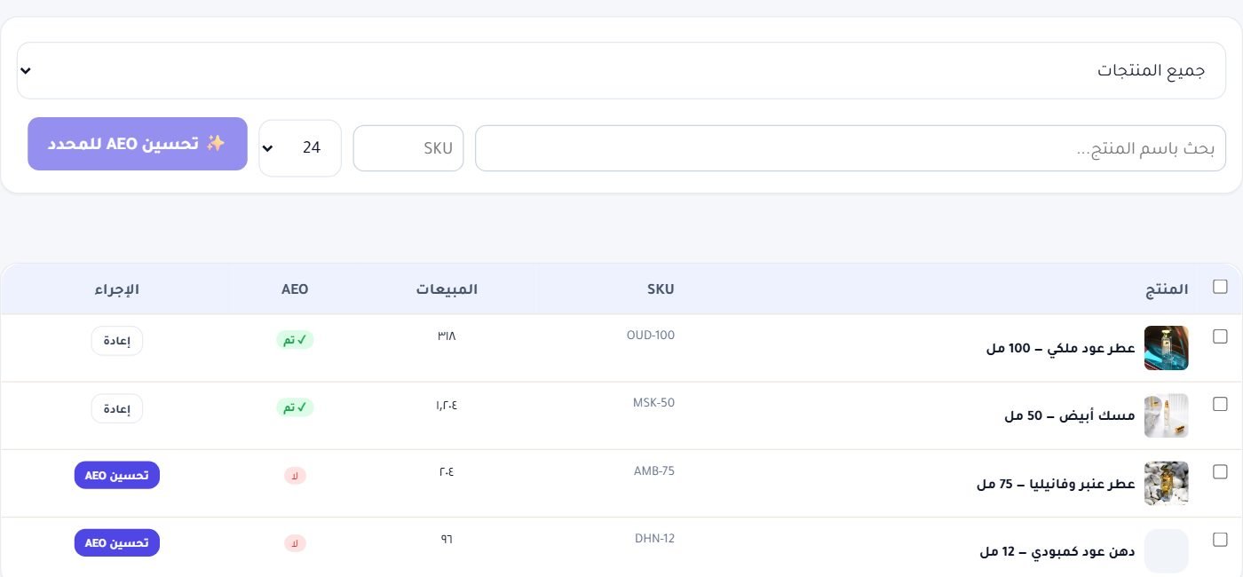The image size is (1243, 577).
Task: Click the تم AEO badge for MSK-50
Action: 295,407
